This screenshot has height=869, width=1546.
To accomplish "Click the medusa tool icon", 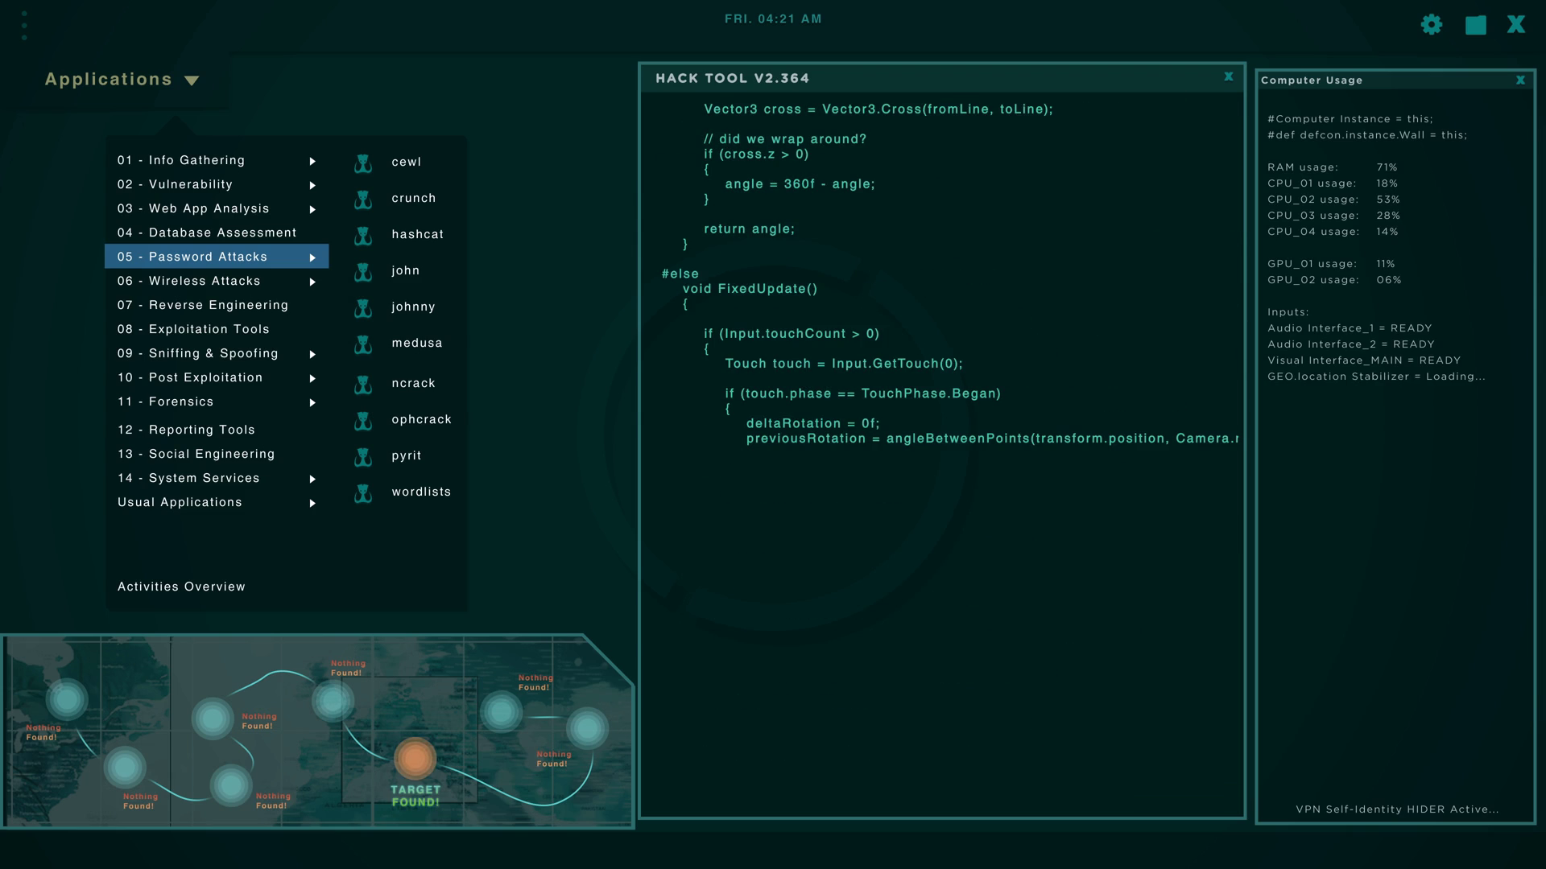I will point(363,344).
